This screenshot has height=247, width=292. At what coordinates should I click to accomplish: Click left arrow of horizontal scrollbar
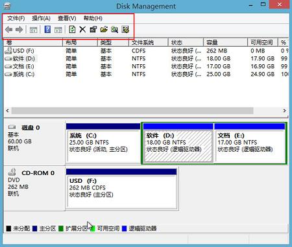pyautogui.click(x=8, y=111)
